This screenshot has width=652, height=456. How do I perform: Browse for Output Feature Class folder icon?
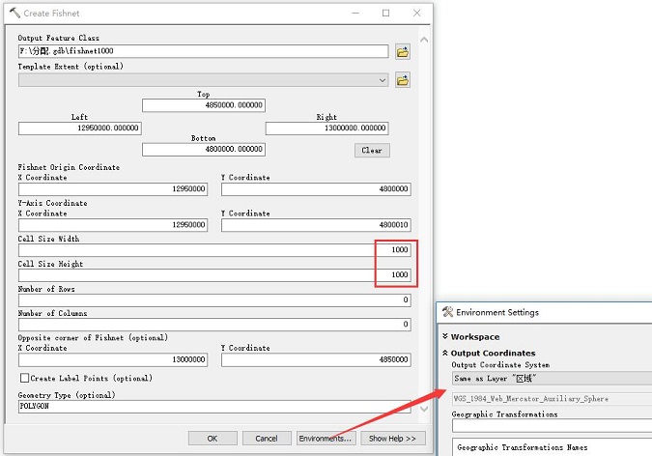click(403, 52)
